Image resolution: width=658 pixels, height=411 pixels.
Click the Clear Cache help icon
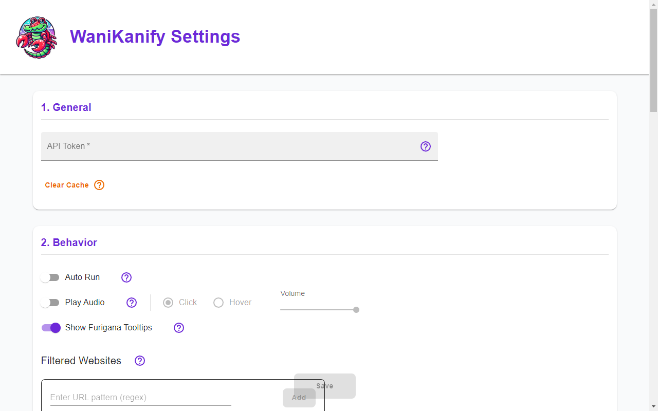99,185
